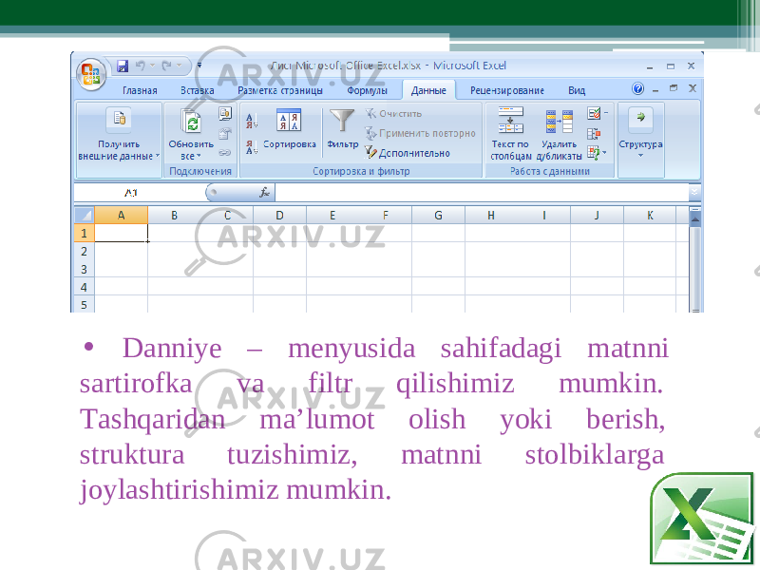760x570 pixels.
Task: Open Redo history dropdown arrow
Action: [x=180, y=65]
